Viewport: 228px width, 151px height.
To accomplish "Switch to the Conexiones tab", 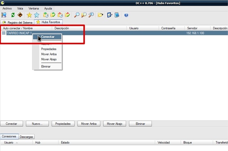I will pyautogui.click(x=9, y=136).
